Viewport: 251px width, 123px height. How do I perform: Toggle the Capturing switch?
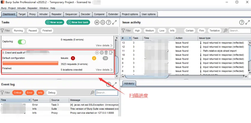coord(22,42)
